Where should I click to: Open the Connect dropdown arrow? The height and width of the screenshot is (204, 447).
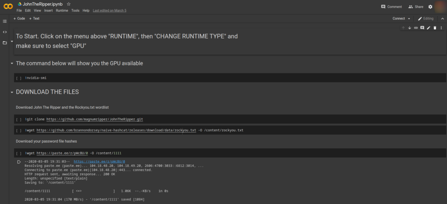pyautogui.click(x=409, y=18)
